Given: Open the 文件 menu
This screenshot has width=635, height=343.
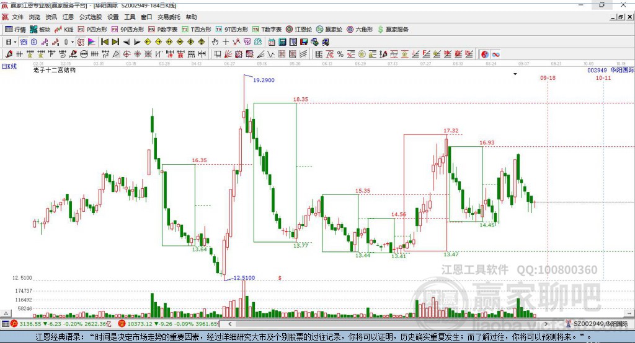Looking at the screenshot, I should (x=17, y=17).
